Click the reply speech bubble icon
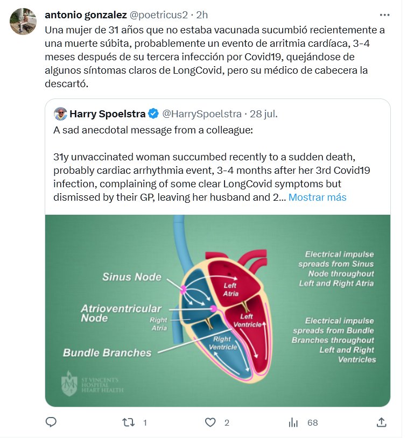The height and width of the screenshot is (438, 407). 51,422
